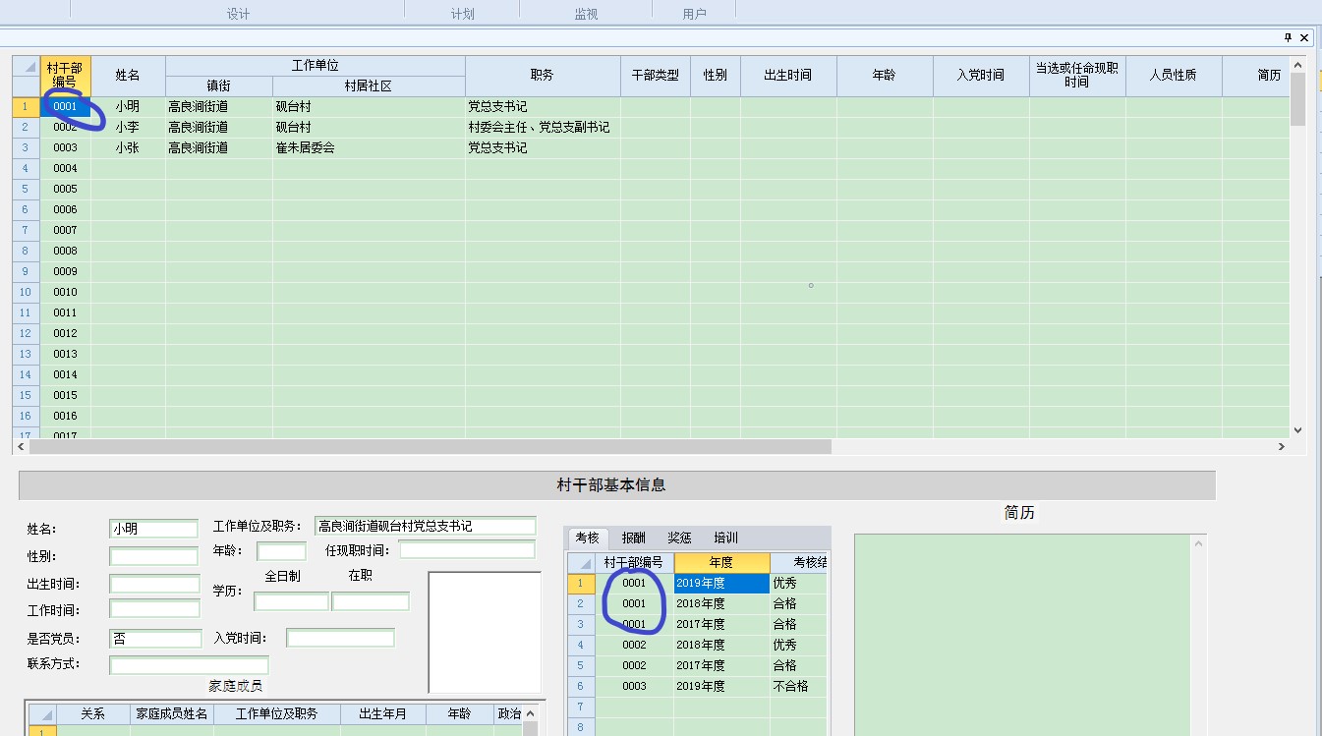Close the panel with the X icon
This screenshot has width=1322, height=736.
(1304, 37)
